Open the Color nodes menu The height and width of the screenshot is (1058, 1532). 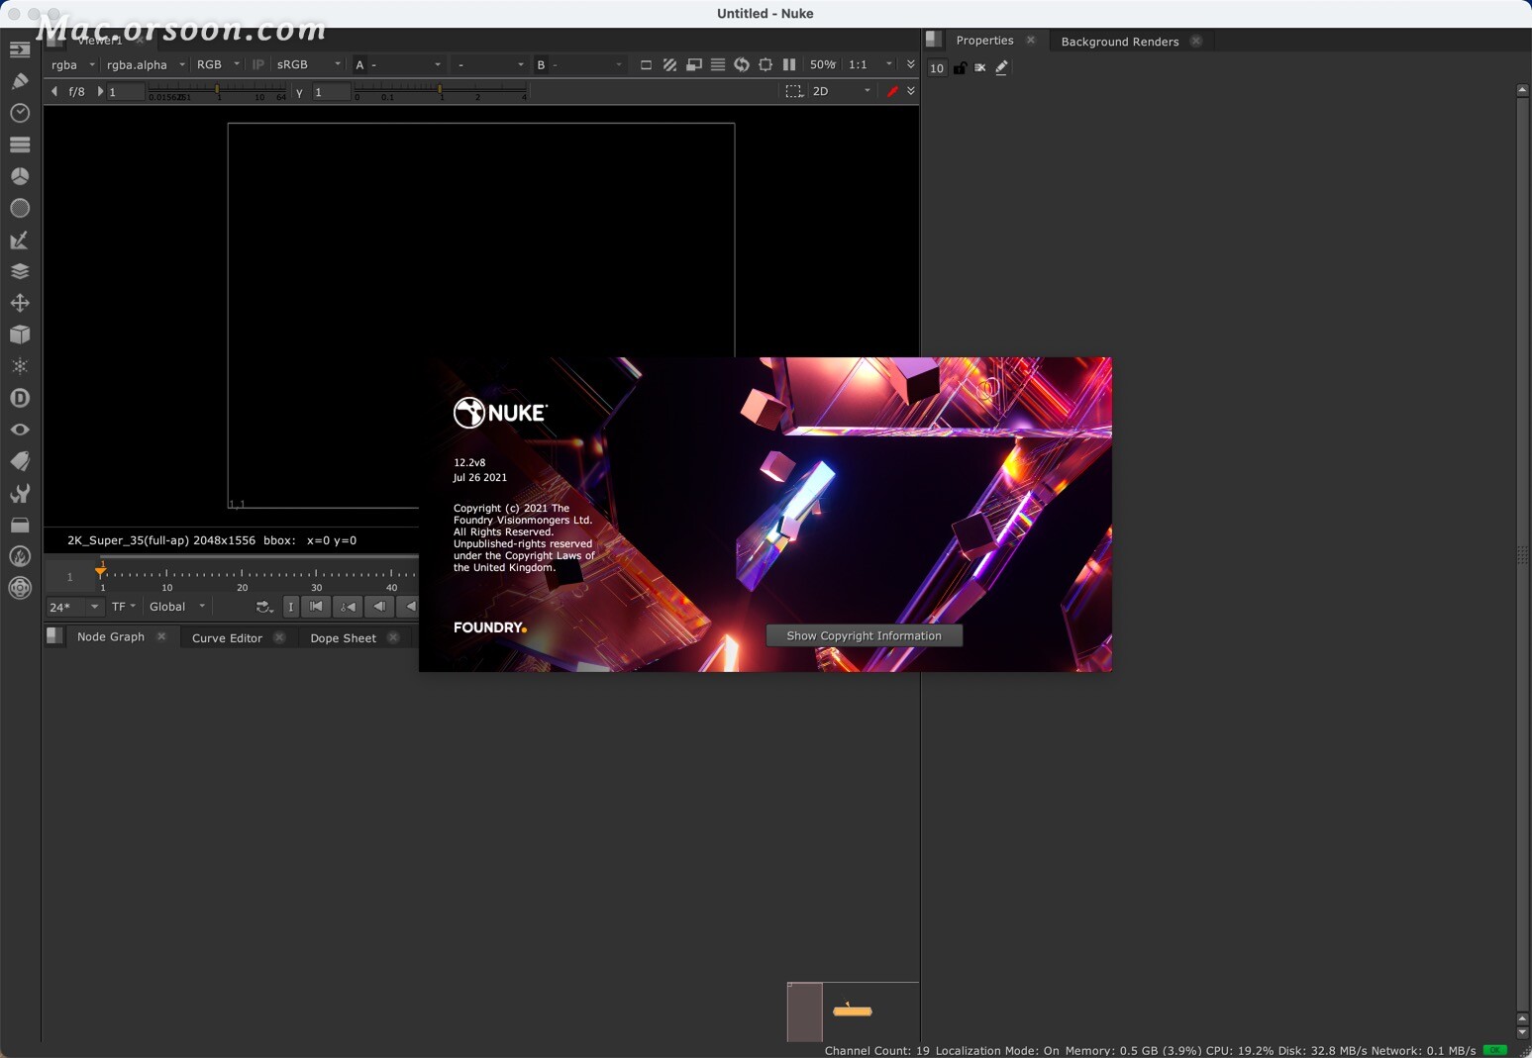(x=20, y=175)
